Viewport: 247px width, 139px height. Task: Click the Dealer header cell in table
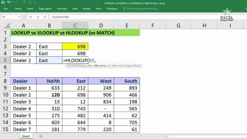pyautogui.click(x=24, y=81)
